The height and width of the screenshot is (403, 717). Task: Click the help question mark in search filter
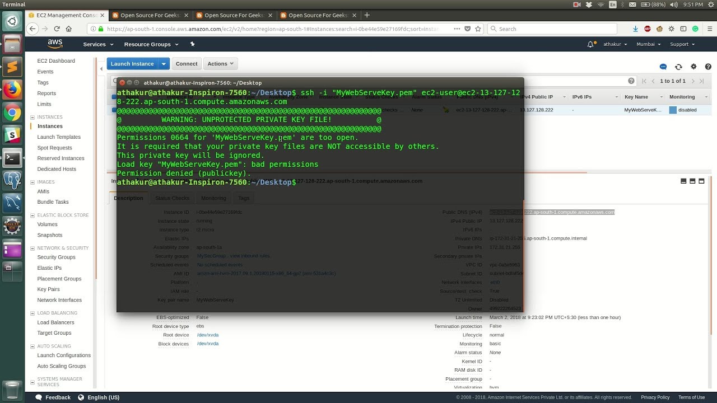[631, 81]
